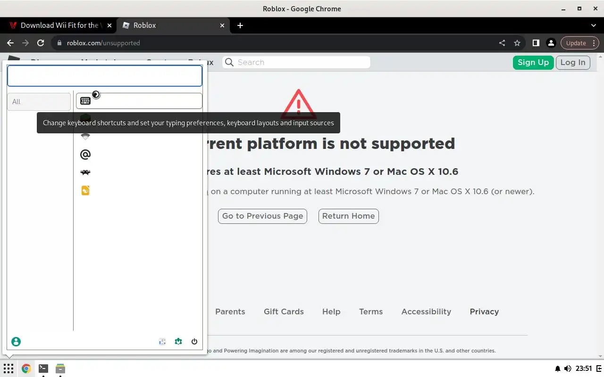Image resolution: width=604 pixels, height=377 pixels.
Task: View site information lock icon
Action: pyautogui.click(x=59, y=43)
